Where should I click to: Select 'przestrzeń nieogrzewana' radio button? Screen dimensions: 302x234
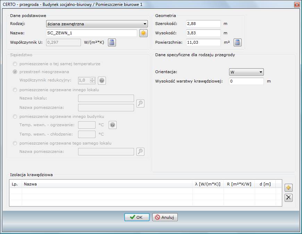point(15,72)
